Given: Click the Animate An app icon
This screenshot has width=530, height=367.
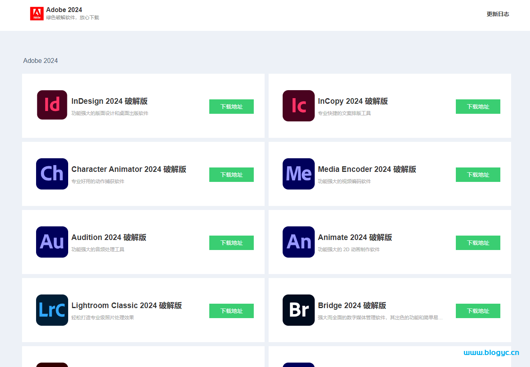Looking at the screenshot, I should coord(299,242).
